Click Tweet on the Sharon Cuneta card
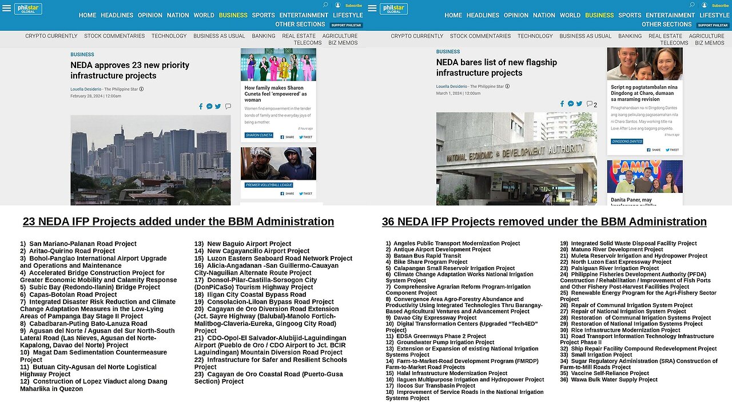This screenshot has width=732, height=411. (x=305, y=137)
